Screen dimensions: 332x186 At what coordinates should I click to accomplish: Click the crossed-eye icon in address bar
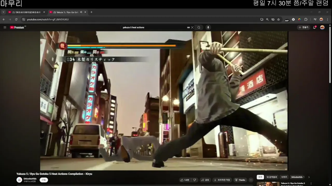pyautogui.click(x=273, y=19)
